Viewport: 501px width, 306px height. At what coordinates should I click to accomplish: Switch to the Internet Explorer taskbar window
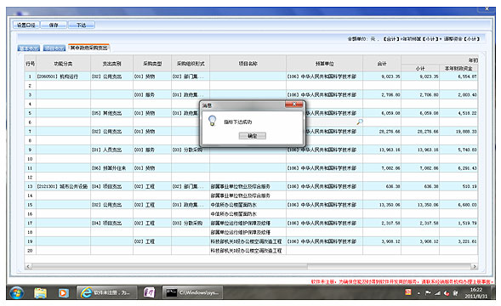(x=107, y=292)
